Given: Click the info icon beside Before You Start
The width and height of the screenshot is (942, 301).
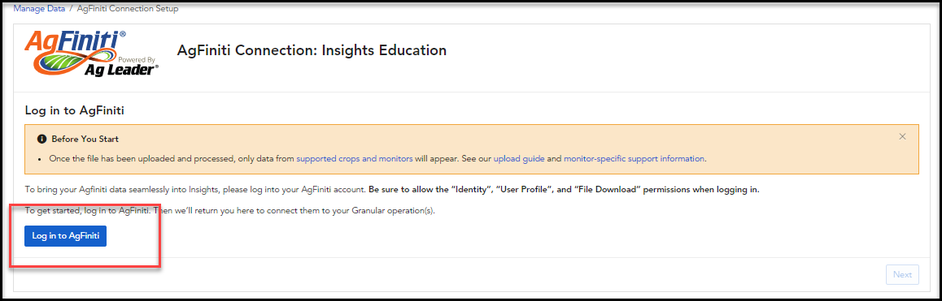Looking at the screenshot, I should [x=41, y=139].
